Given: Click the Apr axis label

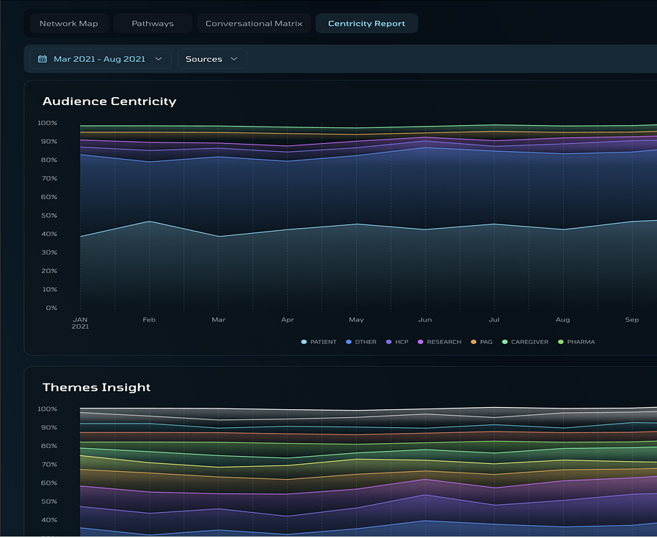Looking at the screenshot, I should tap(288, 320).
